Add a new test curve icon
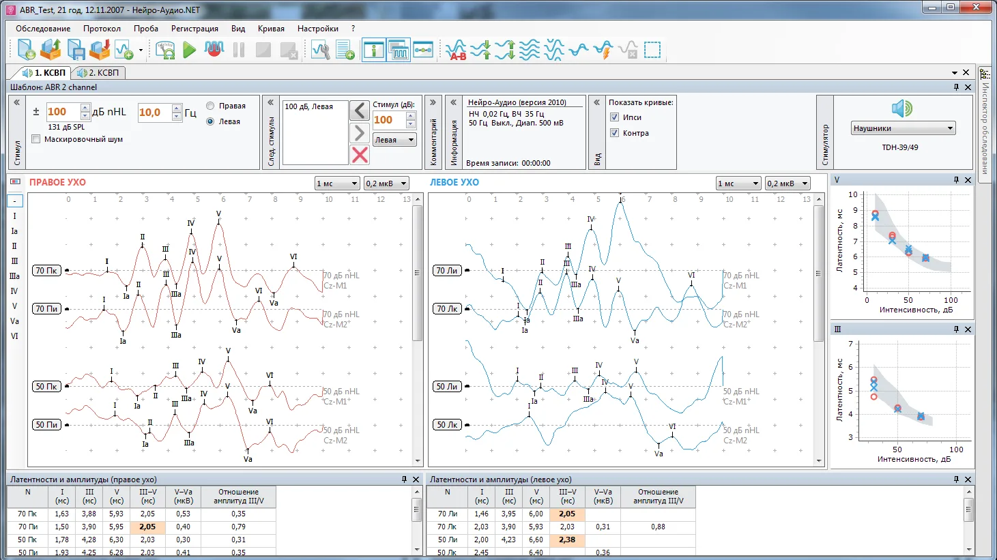 [124, 50]
